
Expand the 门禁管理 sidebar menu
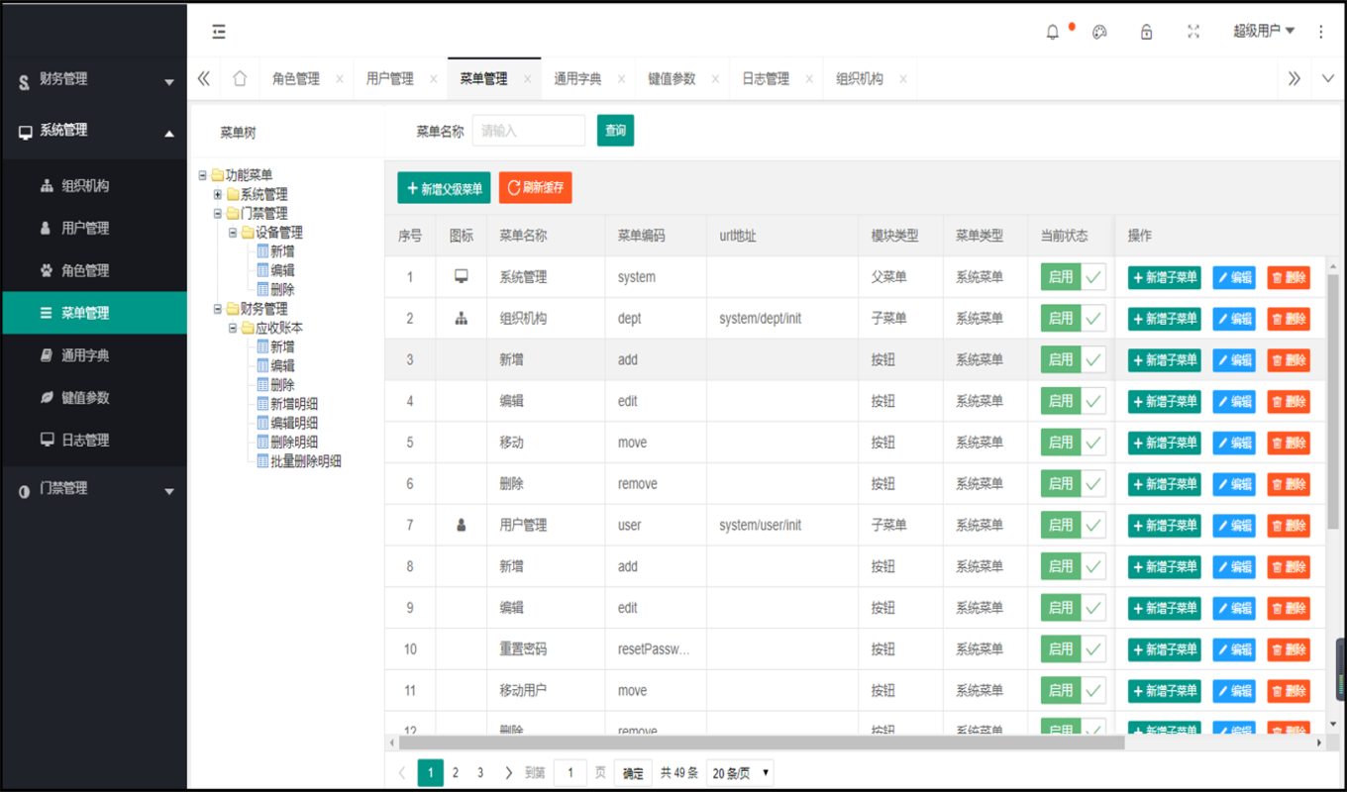tap(94, 489)
